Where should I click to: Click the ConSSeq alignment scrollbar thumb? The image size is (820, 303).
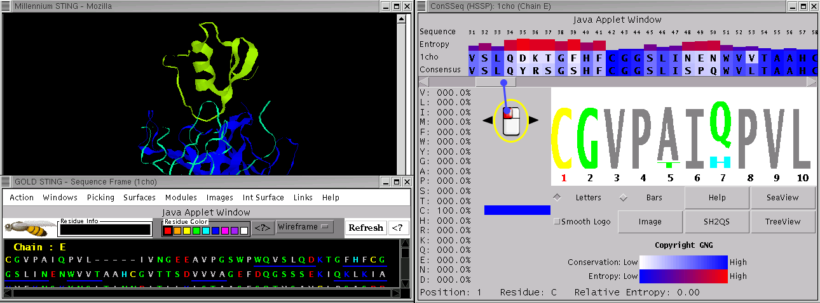pos(496,82)
